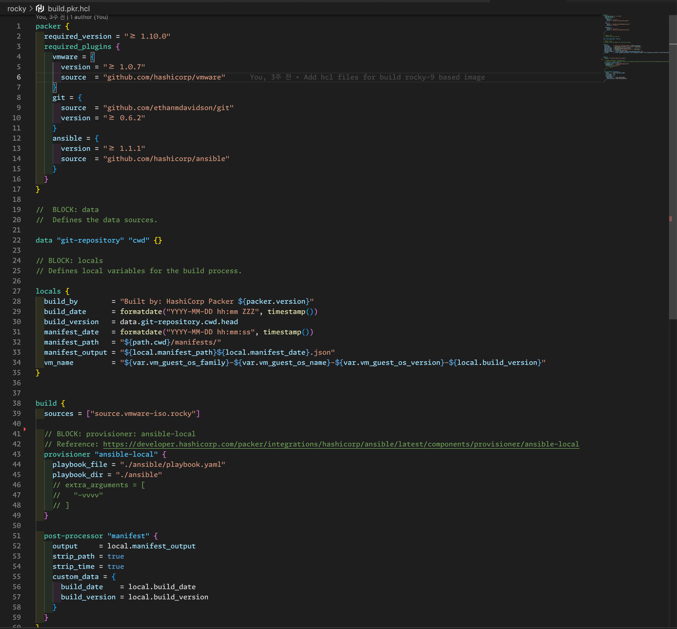Click the 'custom_data' attribute
The height and width of the screenshot is (629, 677).
tap(76, 577)
